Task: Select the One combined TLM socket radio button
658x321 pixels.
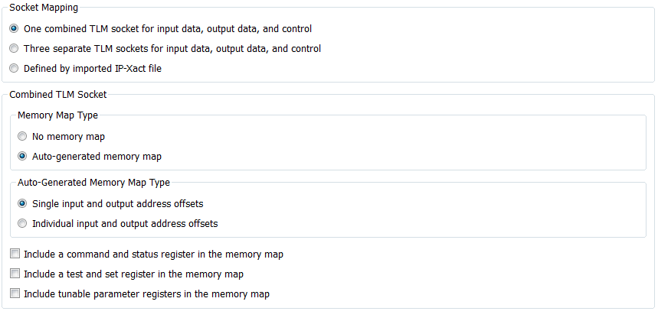Action: click(x=14, y=29)
